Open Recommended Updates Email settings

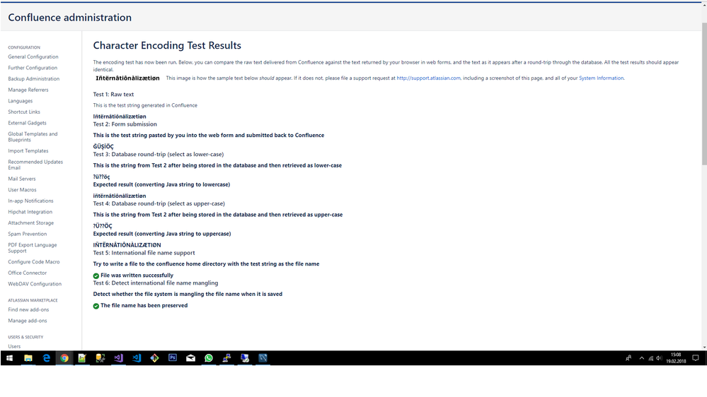pos(35,165)
